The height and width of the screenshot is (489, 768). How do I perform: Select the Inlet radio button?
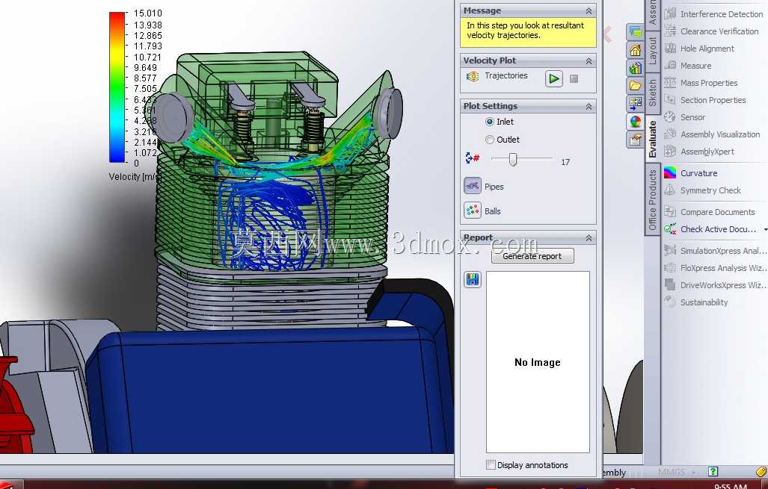point(490,122)
